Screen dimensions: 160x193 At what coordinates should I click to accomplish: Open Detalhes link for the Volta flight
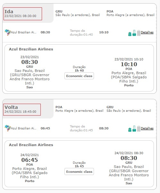pos(147,128)
